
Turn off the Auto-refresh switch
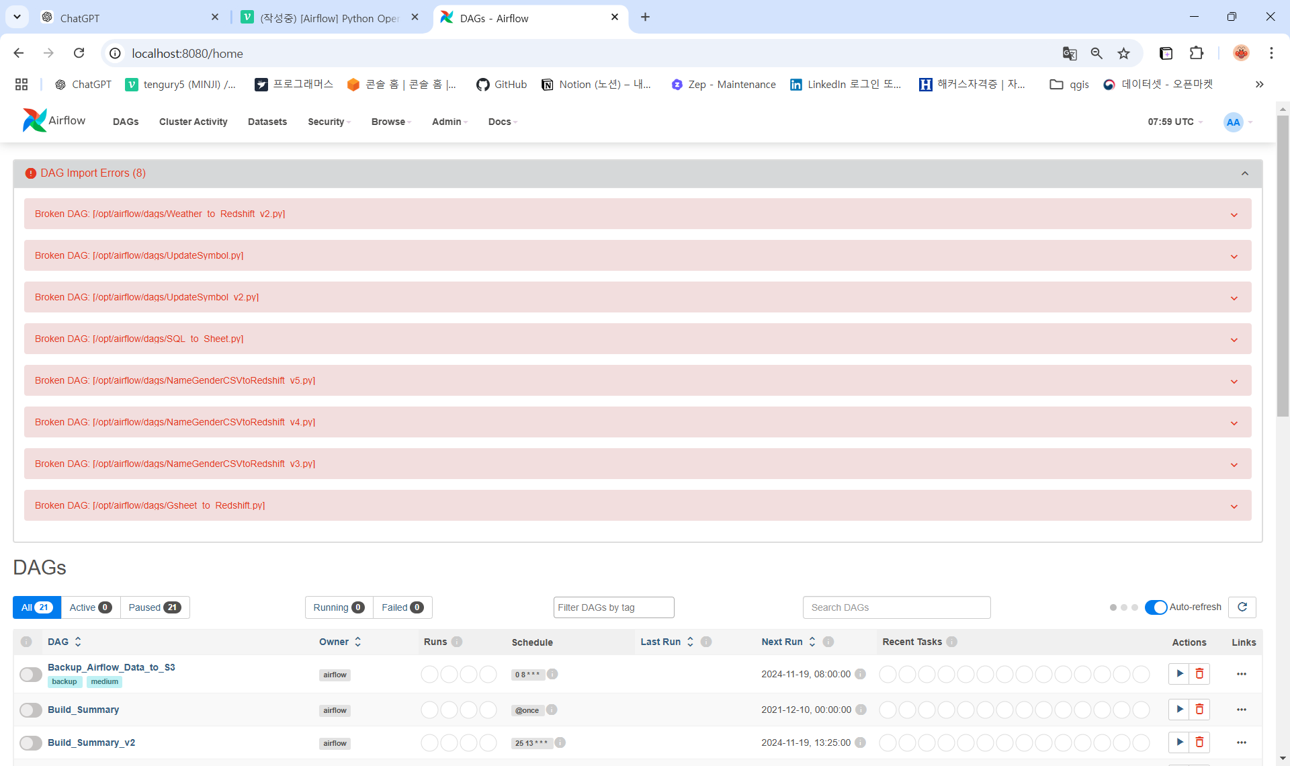(x=1156, y=607)
